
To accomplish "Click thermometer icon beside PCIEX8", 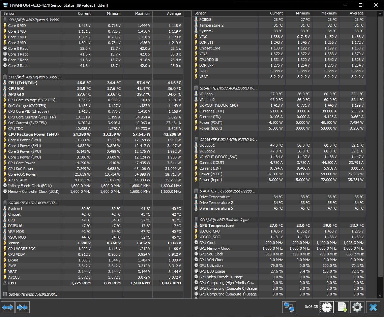I will (196, 19).
